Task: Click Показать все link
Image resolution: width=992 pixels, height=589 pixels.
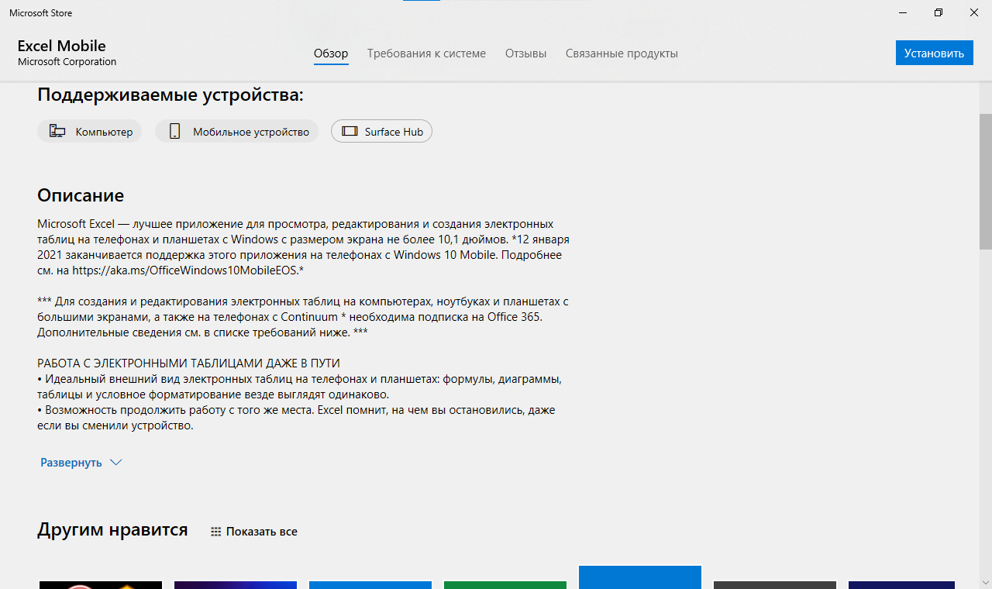Action: point(262,532)
